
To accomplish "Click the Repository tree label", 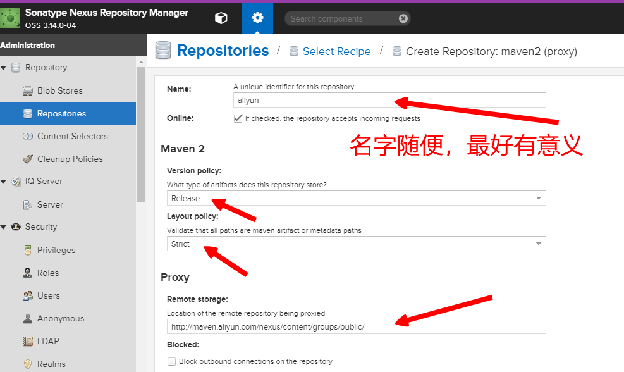I will 46,67.
